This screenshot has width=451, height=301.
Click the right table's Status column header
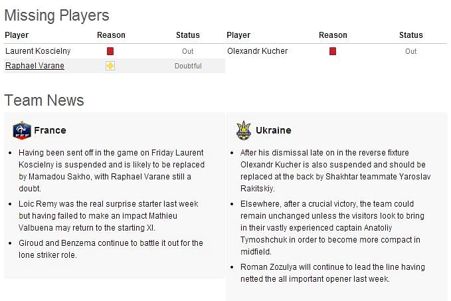tap(411, 35)
